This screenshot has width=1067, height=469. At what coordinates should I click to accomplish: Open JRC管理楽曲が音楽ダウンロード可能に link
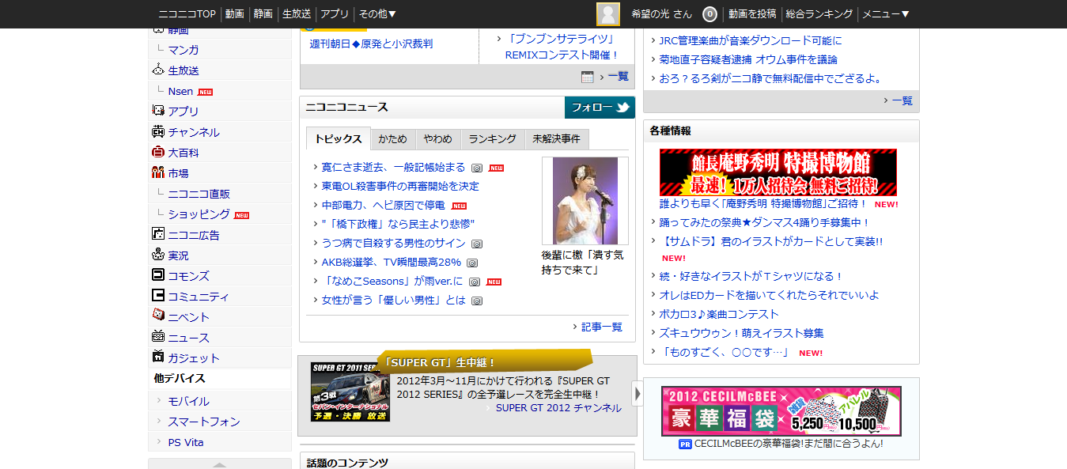751,40
